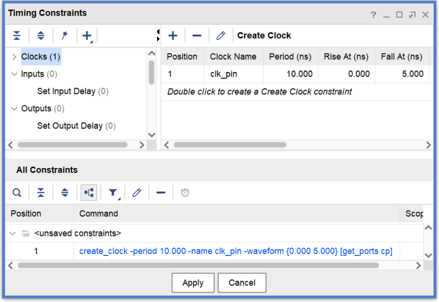The height and width of the screenshot is (302, 439).
Task: Edit clock constraint with pencil icon
Action: click(x=221, y=36)
